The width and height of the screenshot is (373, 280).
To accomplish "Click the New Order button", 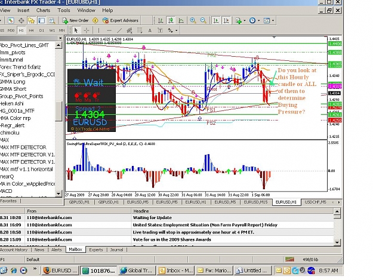I will click(x=75, y=21).
